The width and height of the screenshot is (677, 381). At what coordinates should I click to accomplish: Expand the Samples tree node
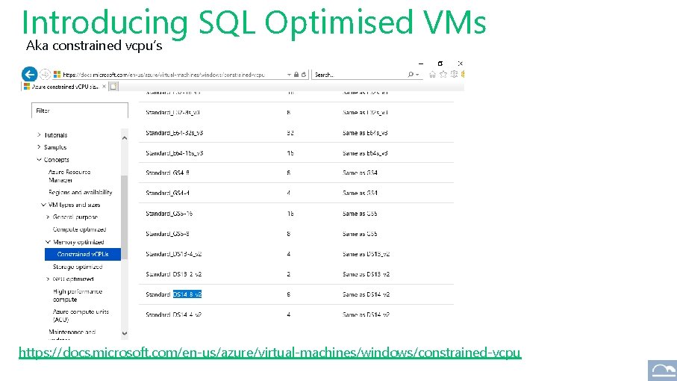pos(39,147)
